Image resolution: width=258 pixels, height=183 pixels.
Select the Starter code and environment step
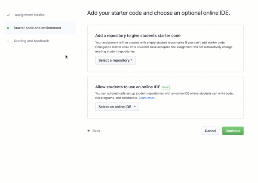(37, 28)
